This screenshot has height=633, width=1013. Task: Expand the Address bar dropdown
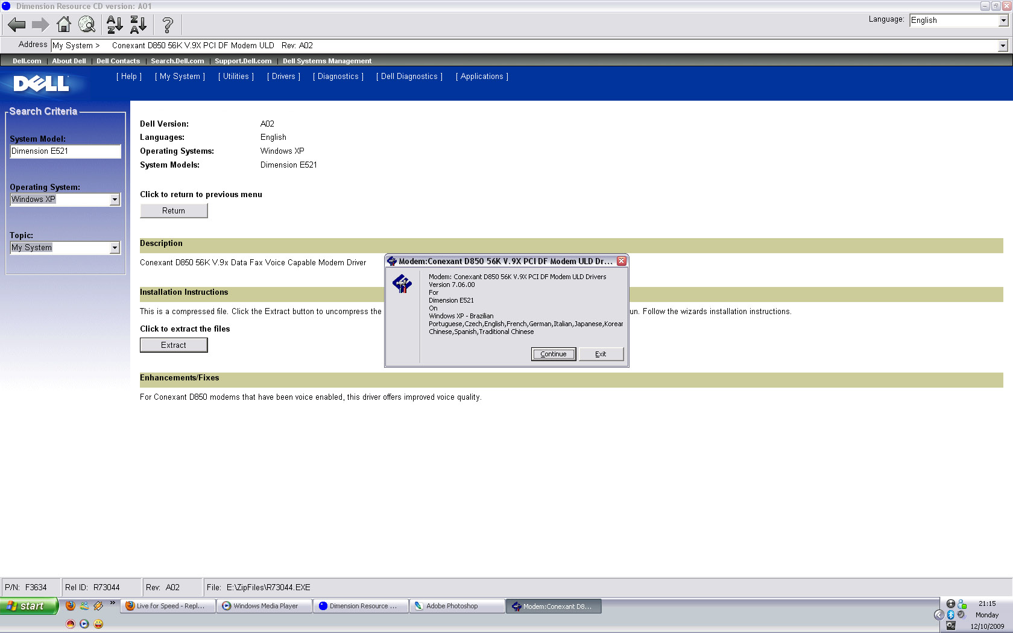[1003, 46]
